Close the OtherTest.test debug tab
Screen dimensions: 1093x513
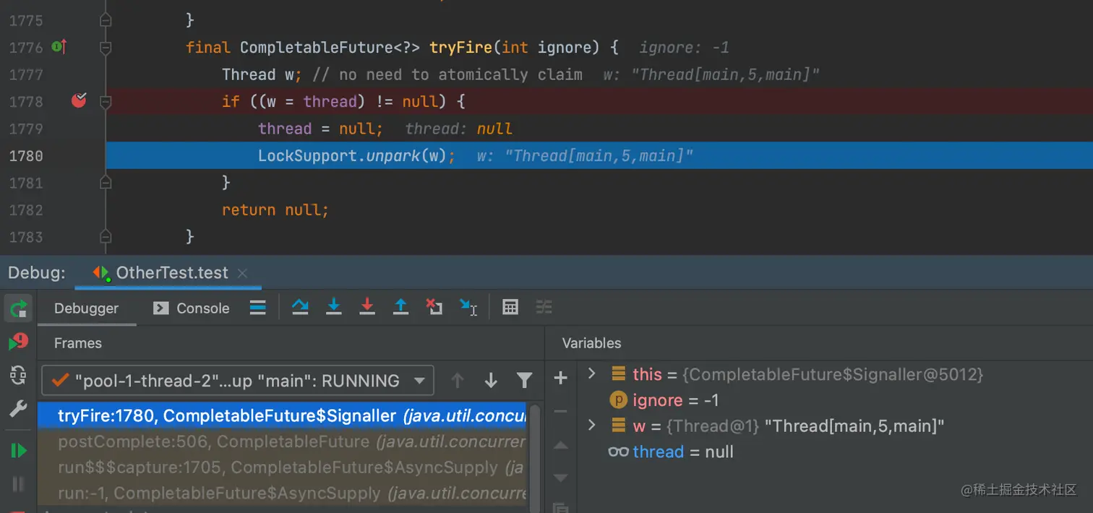(242, 273)
